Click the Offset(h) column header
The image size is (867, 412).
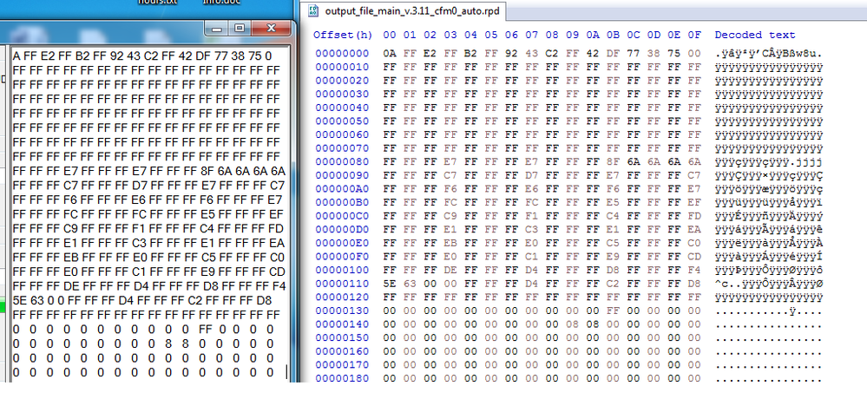343,35
